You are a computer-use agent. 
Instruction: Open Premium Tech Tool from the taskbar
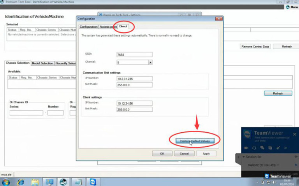tap(63, 182)
